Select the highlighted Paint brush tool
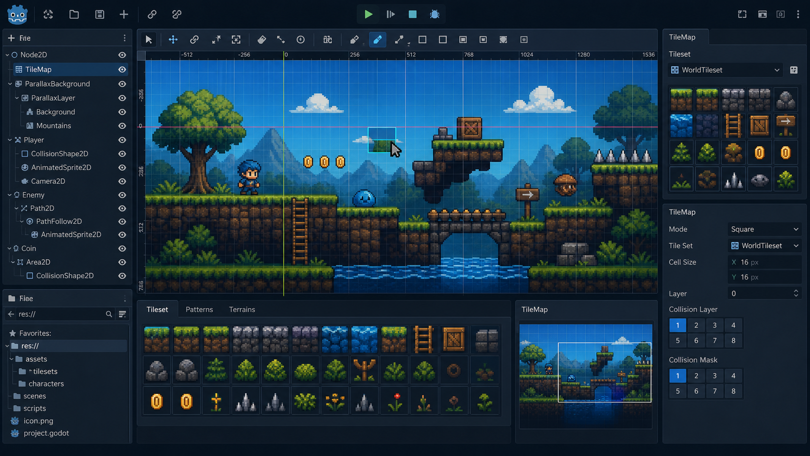This screenshot has width=810, height=456. tap(377, 40)
